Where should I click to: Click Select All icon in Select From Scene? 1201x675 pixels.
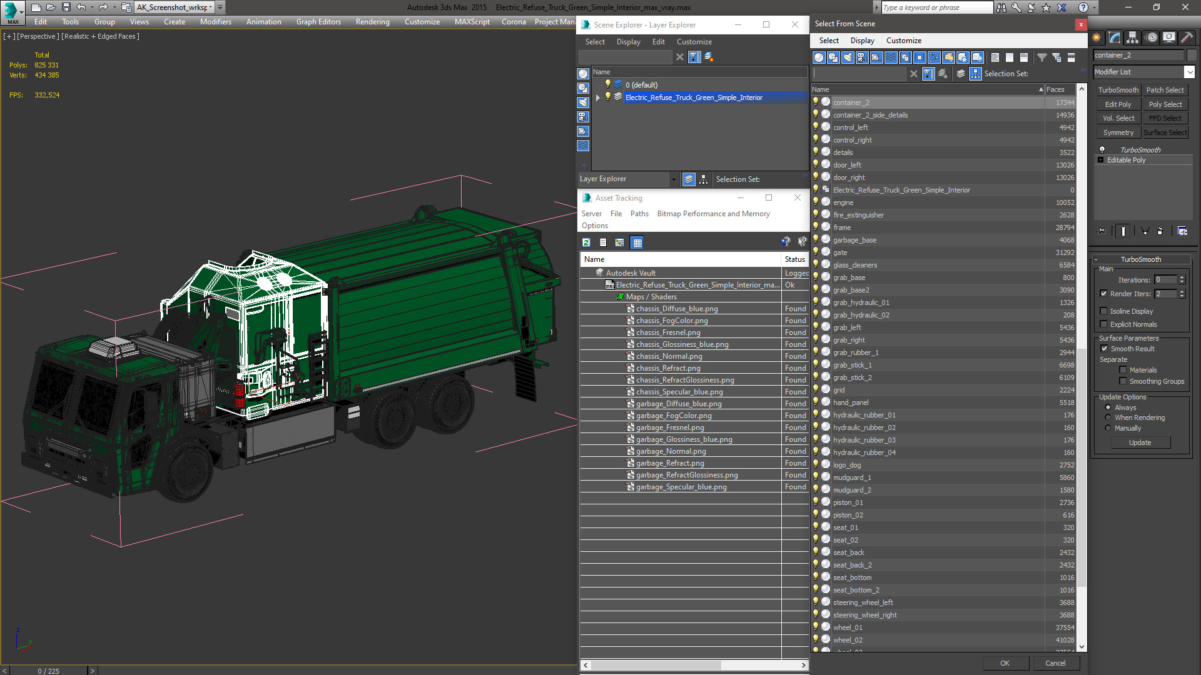995,57
